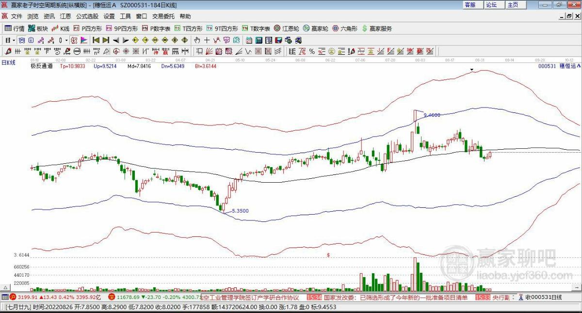Open the P四方形 tool
This screenshot has height=313, width=582.
click(87, 29)
